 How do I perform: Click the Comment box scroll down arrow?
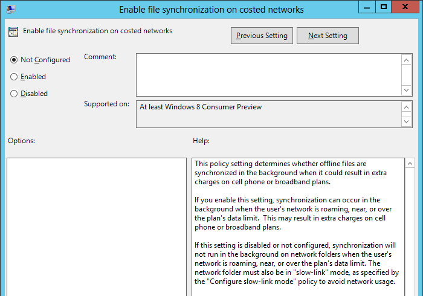(x=407, y=89)
